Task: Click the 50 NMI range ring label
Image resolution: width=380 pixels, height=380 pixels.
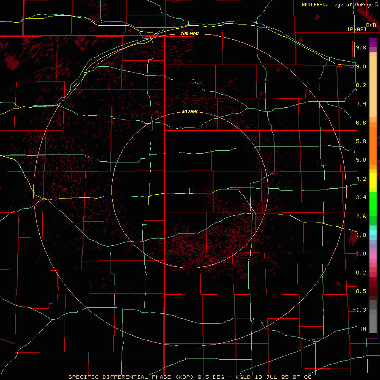Action: point(190,111)
